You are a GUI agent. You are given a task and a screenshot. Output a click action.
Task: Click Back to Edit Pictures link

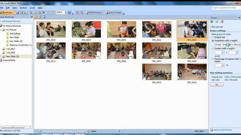point(223,130)
